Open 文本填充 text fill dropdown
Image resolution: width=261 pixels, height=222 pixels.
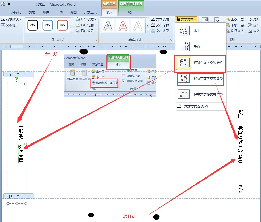pos(161,19)
